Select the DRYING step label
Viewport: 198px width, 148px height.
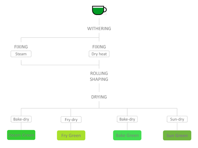pos(99,97)
